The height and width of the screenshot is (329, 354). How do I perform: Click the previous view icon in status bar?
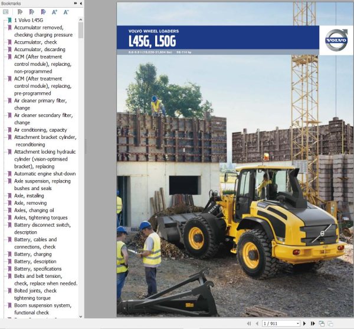click(x=322, y=324)
